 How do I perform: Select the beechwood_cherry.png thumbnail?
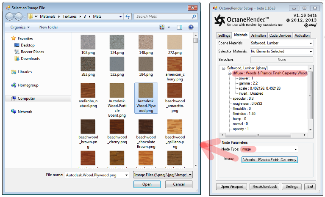tap(117, 126)
